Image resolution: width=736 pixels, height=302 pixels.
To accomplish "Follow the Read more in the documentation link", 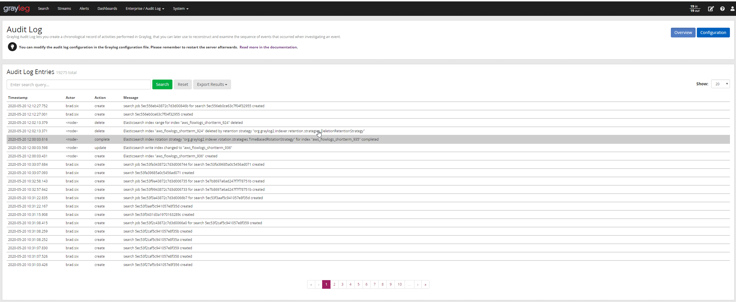I will (269, 47).
